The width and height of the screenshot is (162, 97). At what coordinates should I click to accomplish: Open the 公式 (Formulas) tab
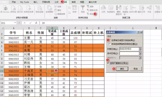click(56, 2)
